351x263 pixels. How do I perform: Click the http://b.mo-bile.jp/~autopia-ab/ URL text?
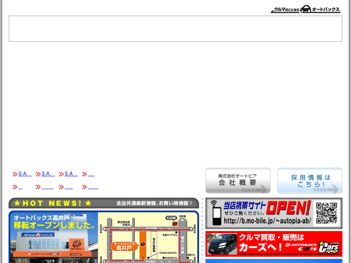pos(267,221)
